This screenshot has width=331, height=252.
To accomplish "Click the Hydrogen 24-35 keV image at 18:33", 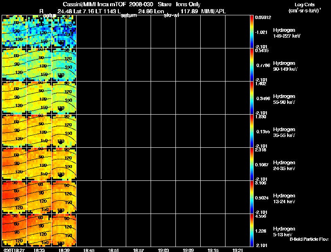I will [39, 164].
